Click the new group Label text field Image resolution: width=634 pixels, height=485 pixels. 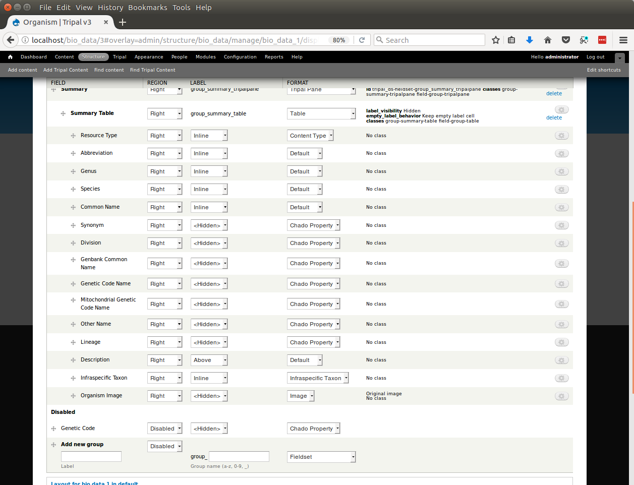point(91,457)
